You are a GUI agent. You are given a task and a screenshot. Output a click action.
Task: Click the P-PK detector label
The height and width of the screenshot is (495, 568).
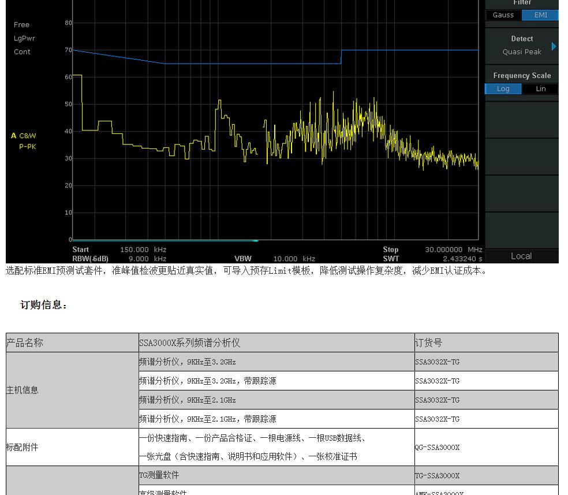pos(27,147)
